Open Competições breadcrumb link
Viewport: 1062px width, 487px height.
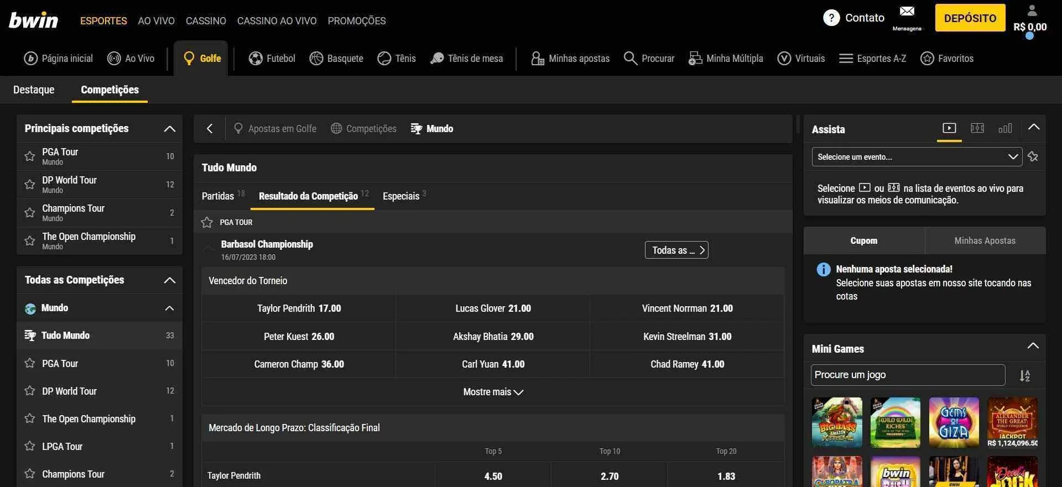363,129
